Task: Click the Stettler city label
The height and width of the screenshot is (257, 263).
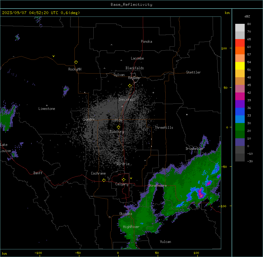Action: 193,72
